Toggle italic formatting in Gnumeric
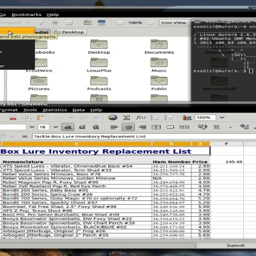Screen dimensions: 256x256 click(82, 127)
